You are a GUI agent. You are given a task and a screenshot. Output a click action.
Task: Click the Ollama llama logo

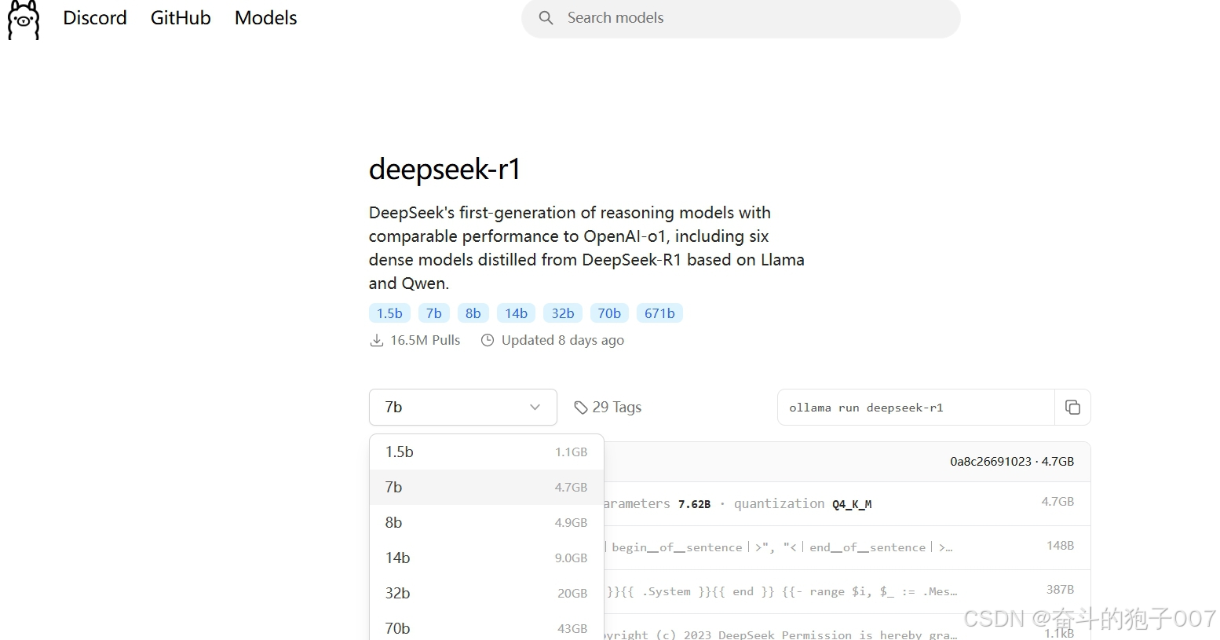[x=23, y=19]
